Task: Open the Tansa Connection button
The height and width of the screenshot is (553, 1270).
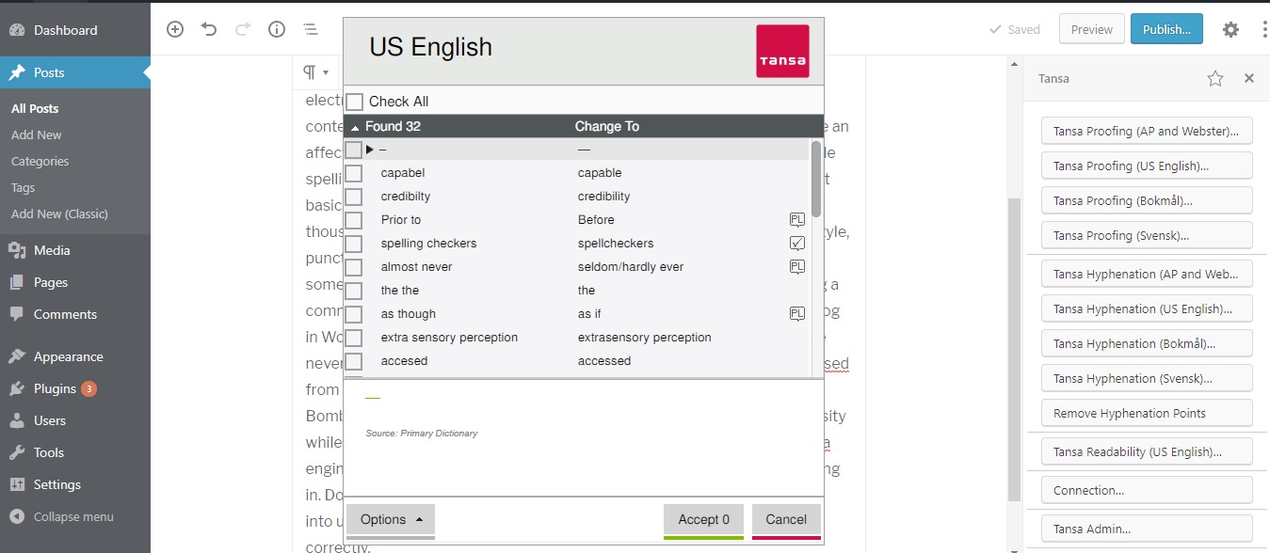Action: [1147, 490]
